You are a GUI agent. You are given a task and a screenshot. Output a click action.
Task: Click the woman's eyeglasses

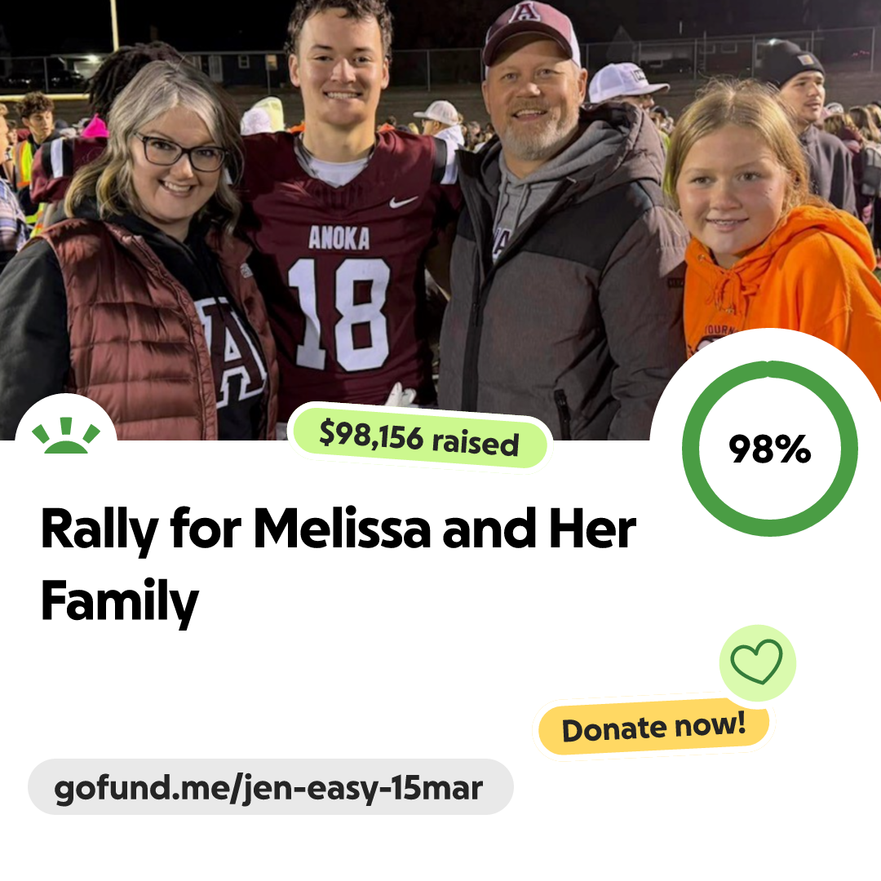click(x=180, y=152)
